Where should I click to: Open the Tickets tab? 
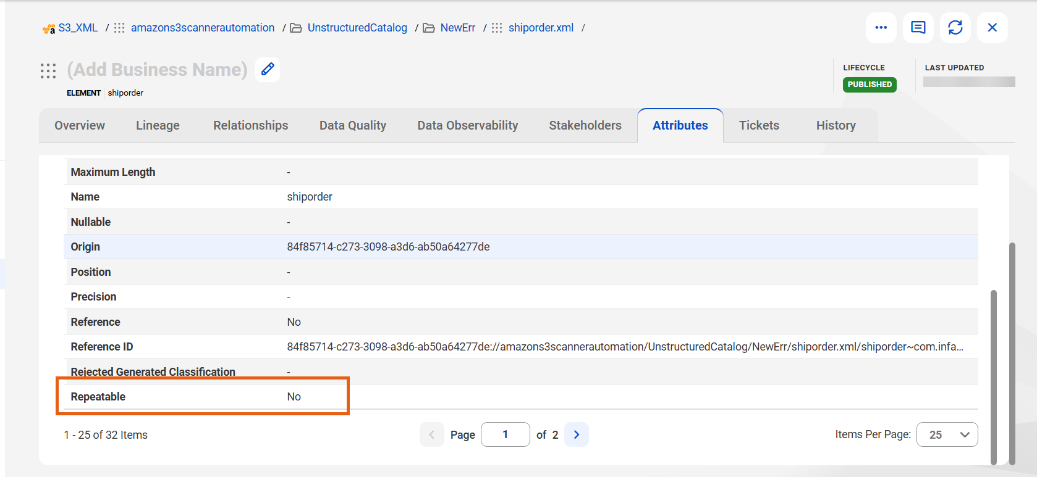point(759,125)
